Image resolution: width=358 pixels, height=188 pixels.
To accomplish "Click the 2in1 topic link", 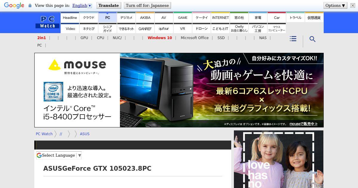I will (x=41, y=38).
